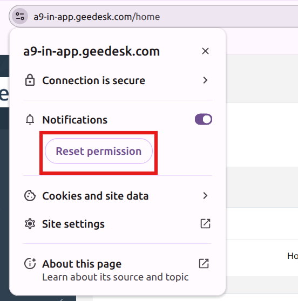Screen dimensions: 298x301
Task: Click the Notifications bell icon
Action: (30, 119)
